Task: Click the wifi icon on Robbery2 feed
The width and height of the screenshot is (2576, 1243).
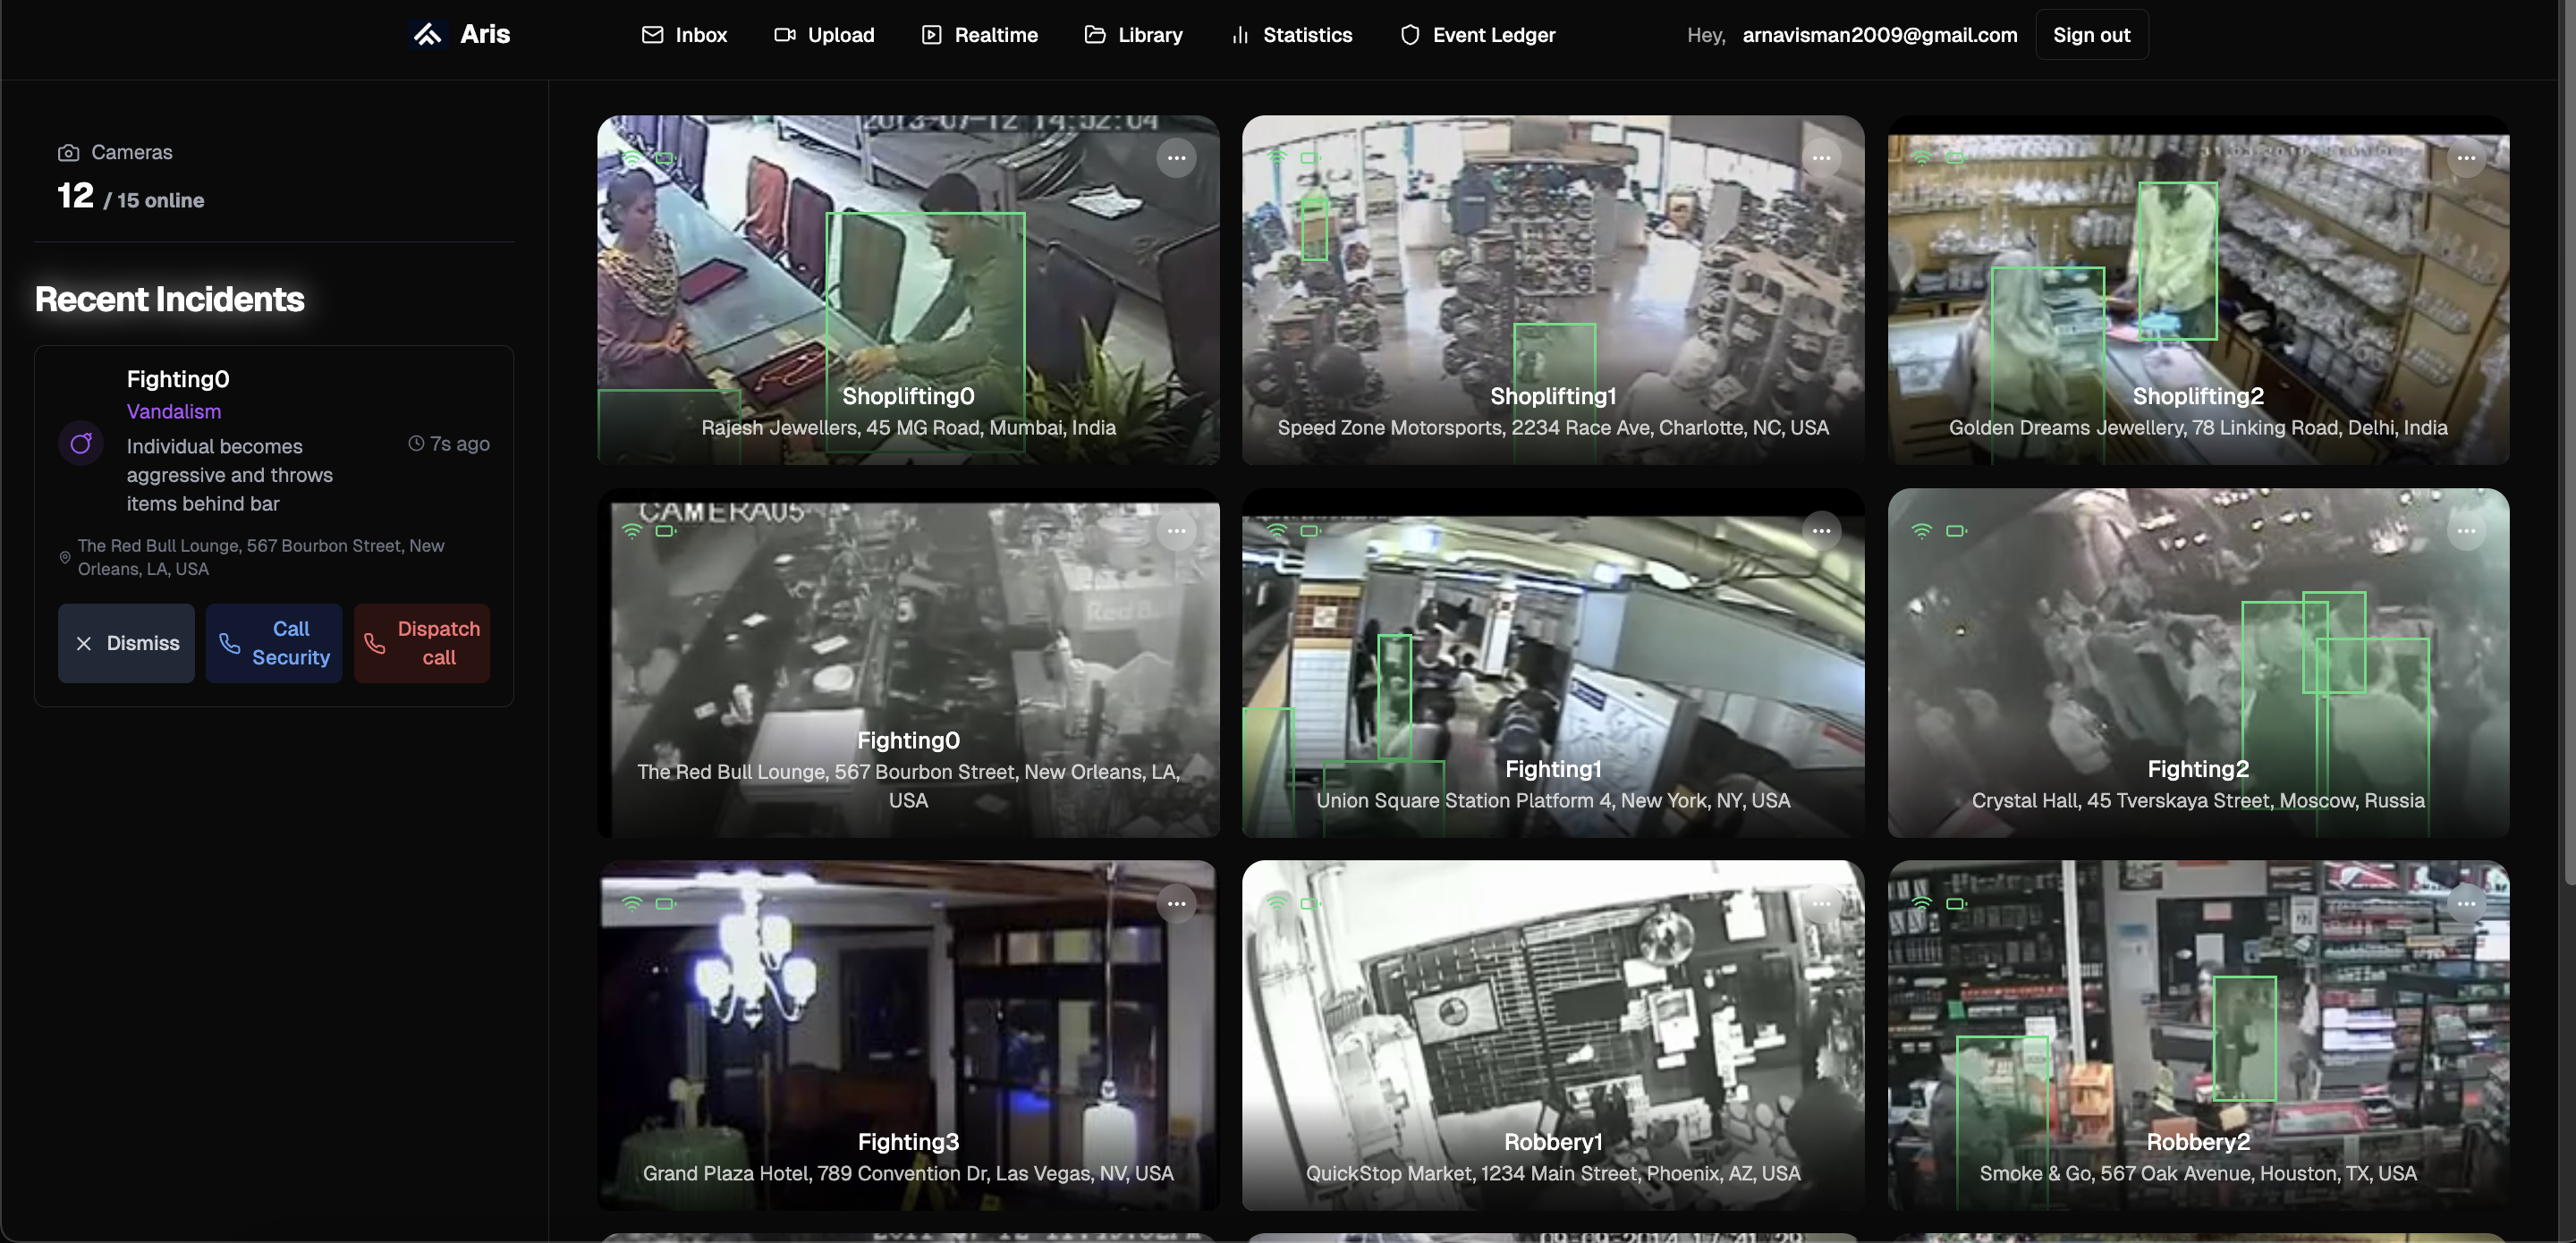Action: point(1921,903)
